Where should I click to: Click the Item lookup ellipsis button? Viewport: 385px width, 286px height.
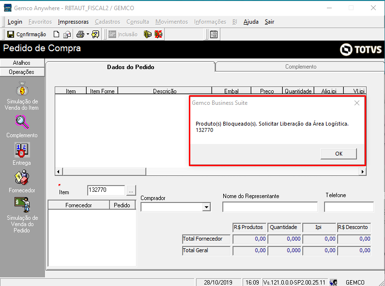tap(131, 190)
